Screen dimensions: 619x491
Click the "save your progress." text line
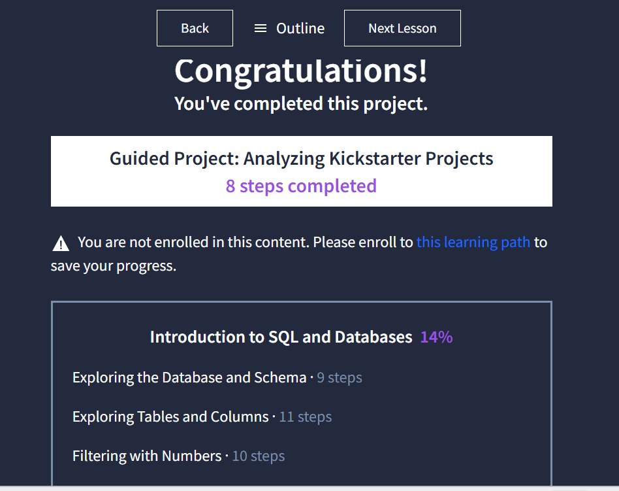coord(114,267)
